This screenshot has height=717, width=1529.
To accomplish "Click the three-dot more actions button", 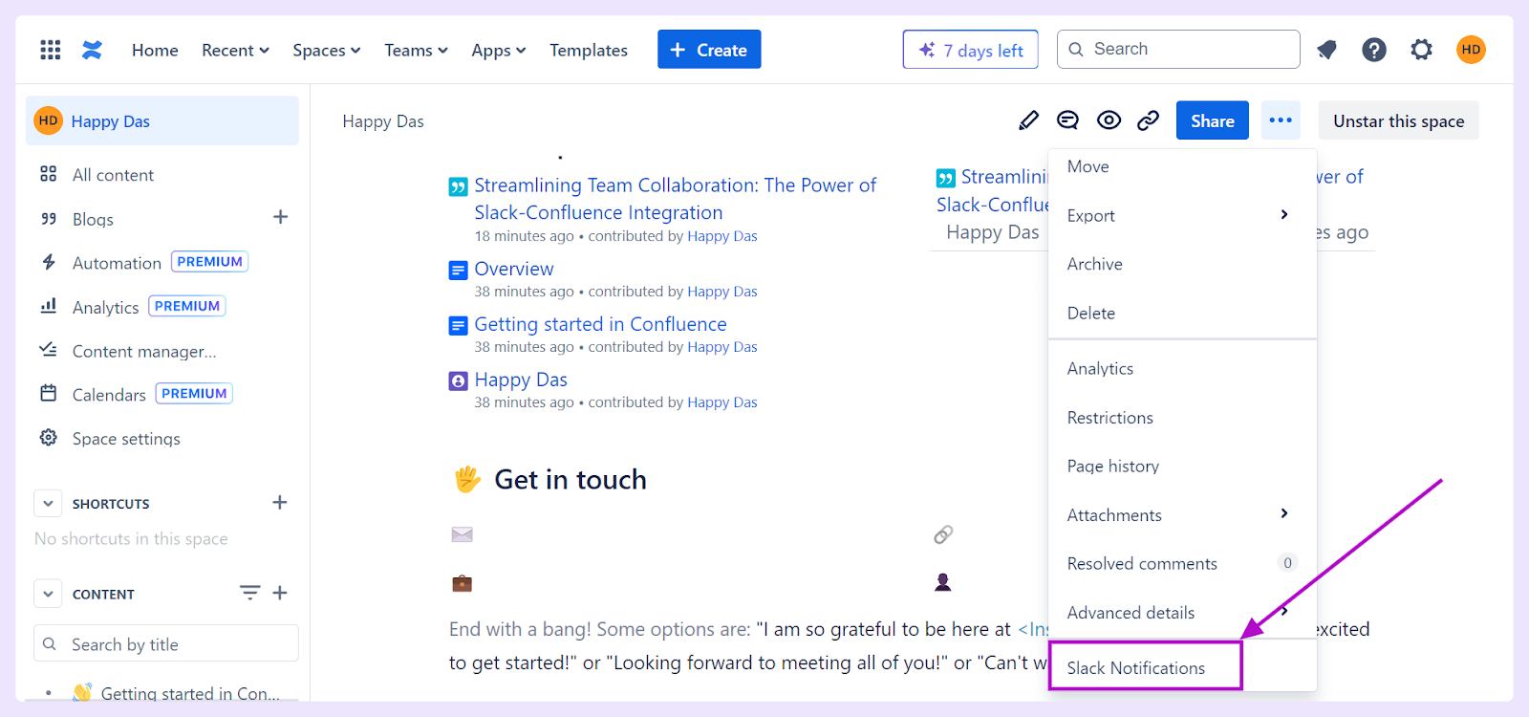I will pyautogui.click(x=1281, y=120).
